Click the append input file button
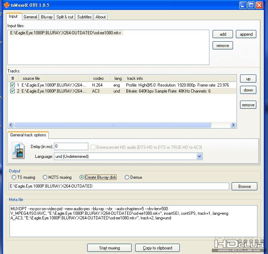268x254 pixels. [246, 34]
